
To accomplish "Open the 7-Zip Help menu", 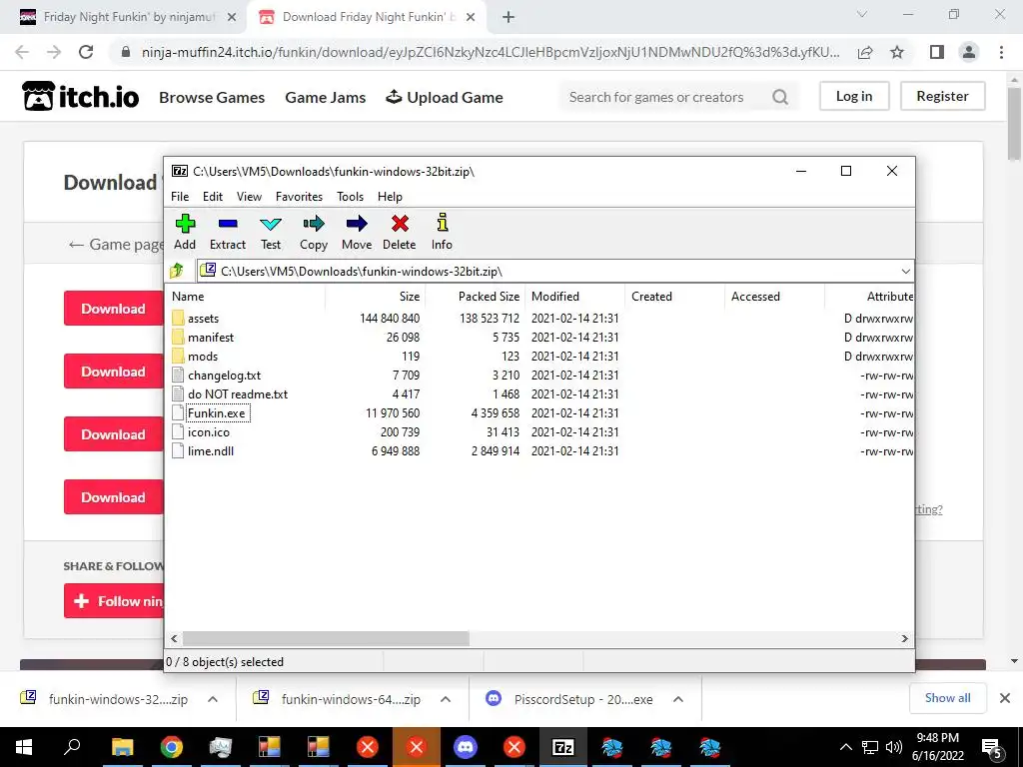I will 391,197.
